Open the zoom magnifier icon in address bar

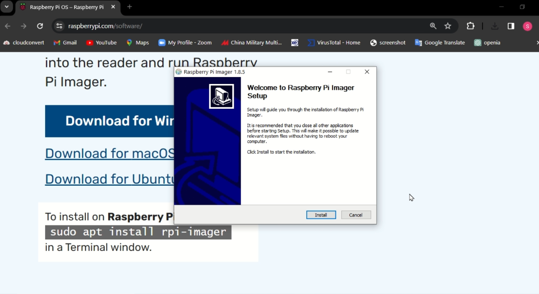[433, 26]
